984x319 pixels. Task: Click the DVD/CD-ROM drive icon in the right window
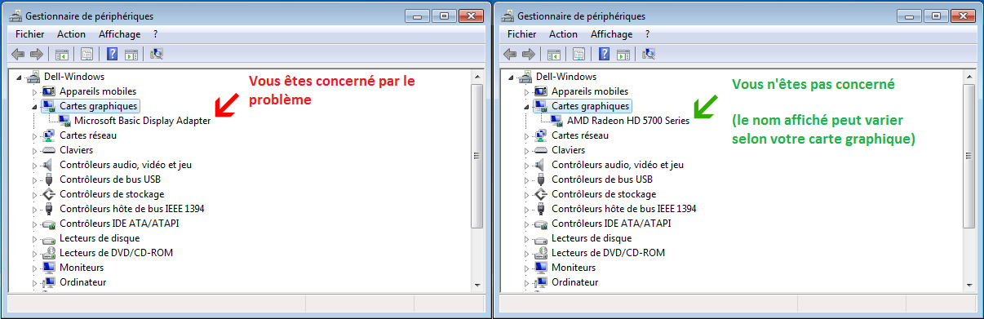pyautogui.click(x=540, y=253)
